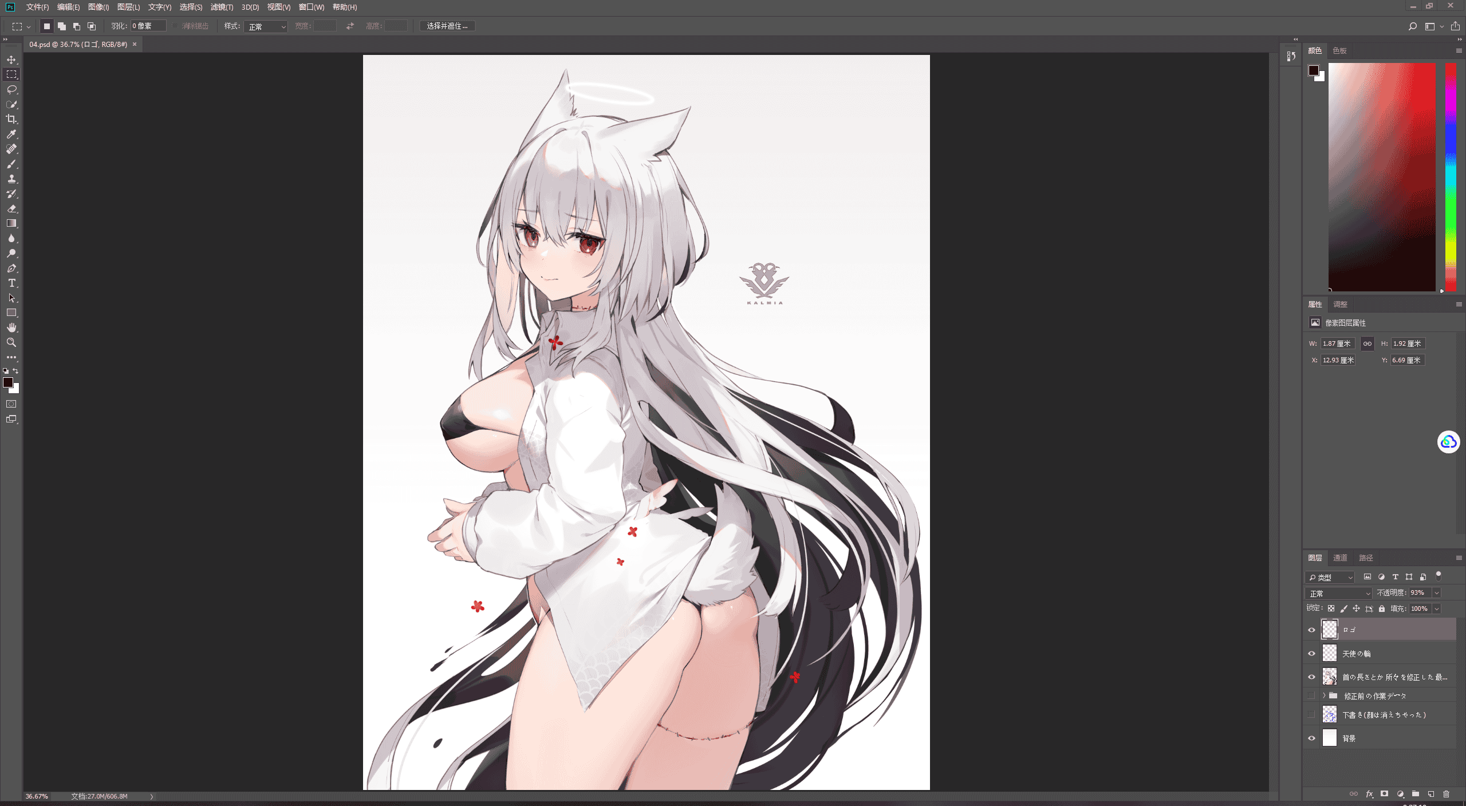Viewport: 1466px width, 806px height.
Task: Expand the 修正前の作業データ group
Action: 1324,696
